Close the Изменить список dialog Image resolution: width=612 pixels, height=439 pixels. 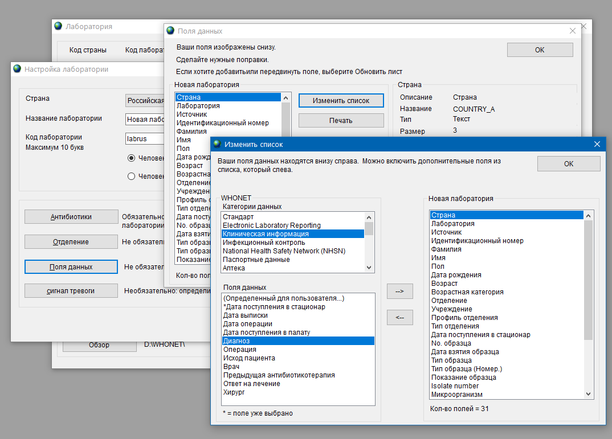(597, 144)
